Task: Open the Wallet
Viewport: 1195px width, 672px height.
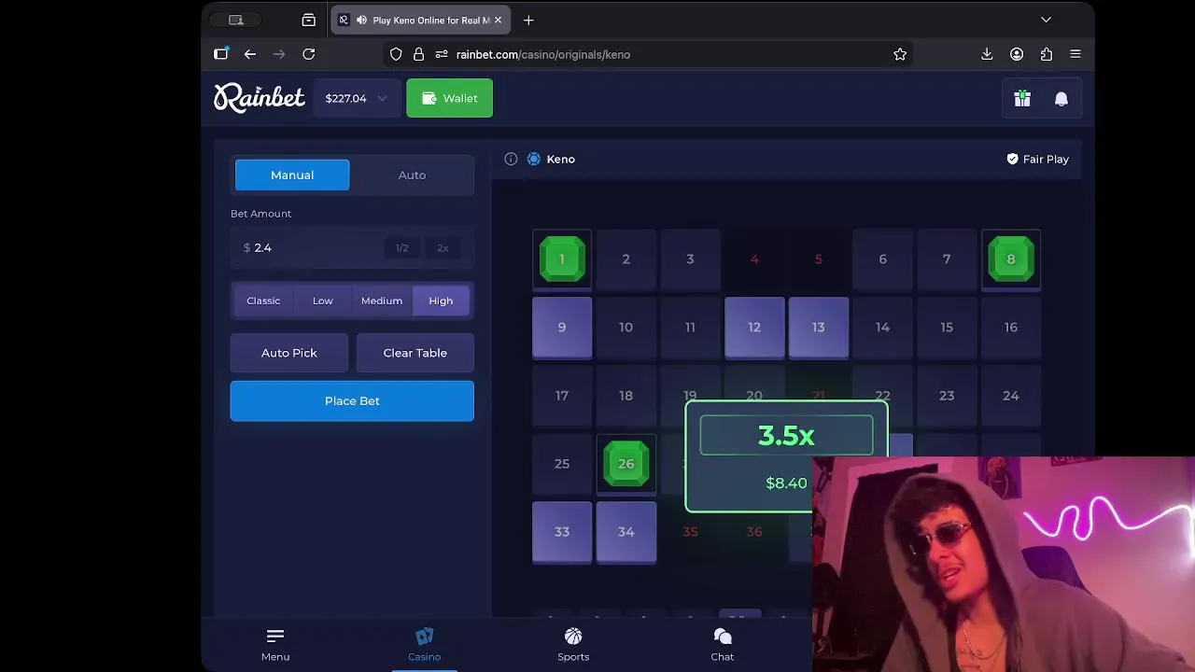Action: pos(449,98)
